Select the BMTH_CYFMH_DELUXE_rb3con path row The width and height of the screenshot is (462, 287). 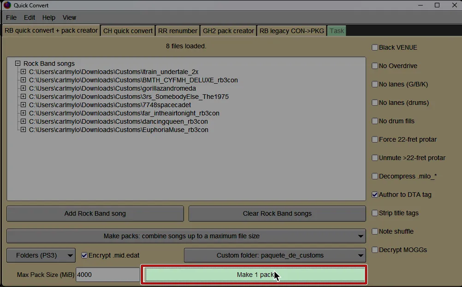[133, 80]
